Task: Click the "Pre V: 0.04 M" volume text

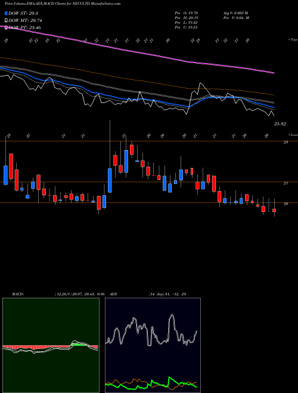Action: pyautogui.click(x=236, y=18)
